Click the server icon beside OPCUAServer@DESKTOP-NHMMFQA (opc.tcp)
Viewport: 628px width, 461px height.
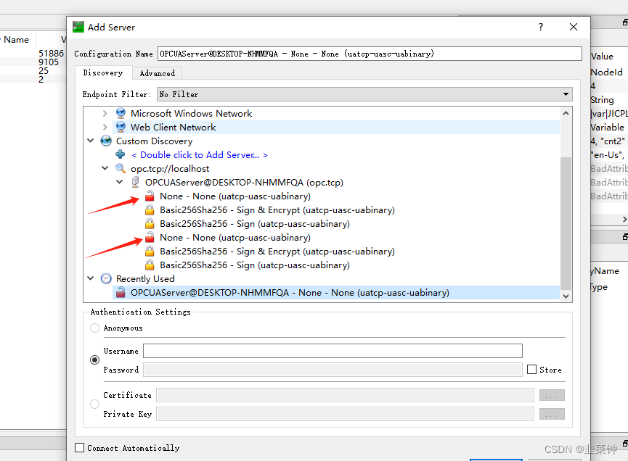(x=135, y=183)
